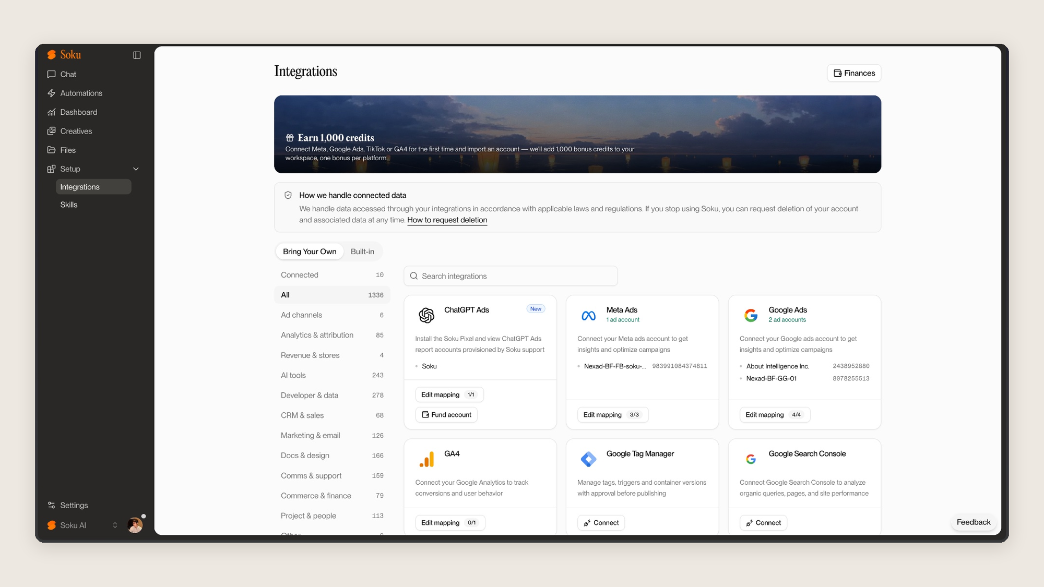
Task: Filter by CRM & sales
Action: coord(332,415)
